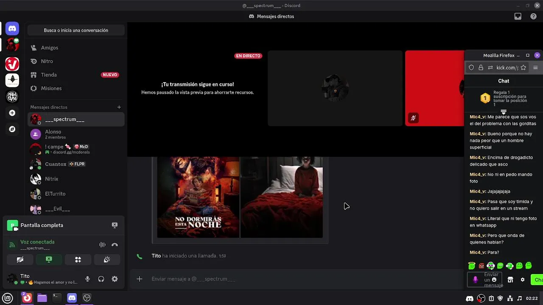Click the clock showing 02:22
Image resolution: width=543 pixels, height=305 pixels.
click(532, 298)
